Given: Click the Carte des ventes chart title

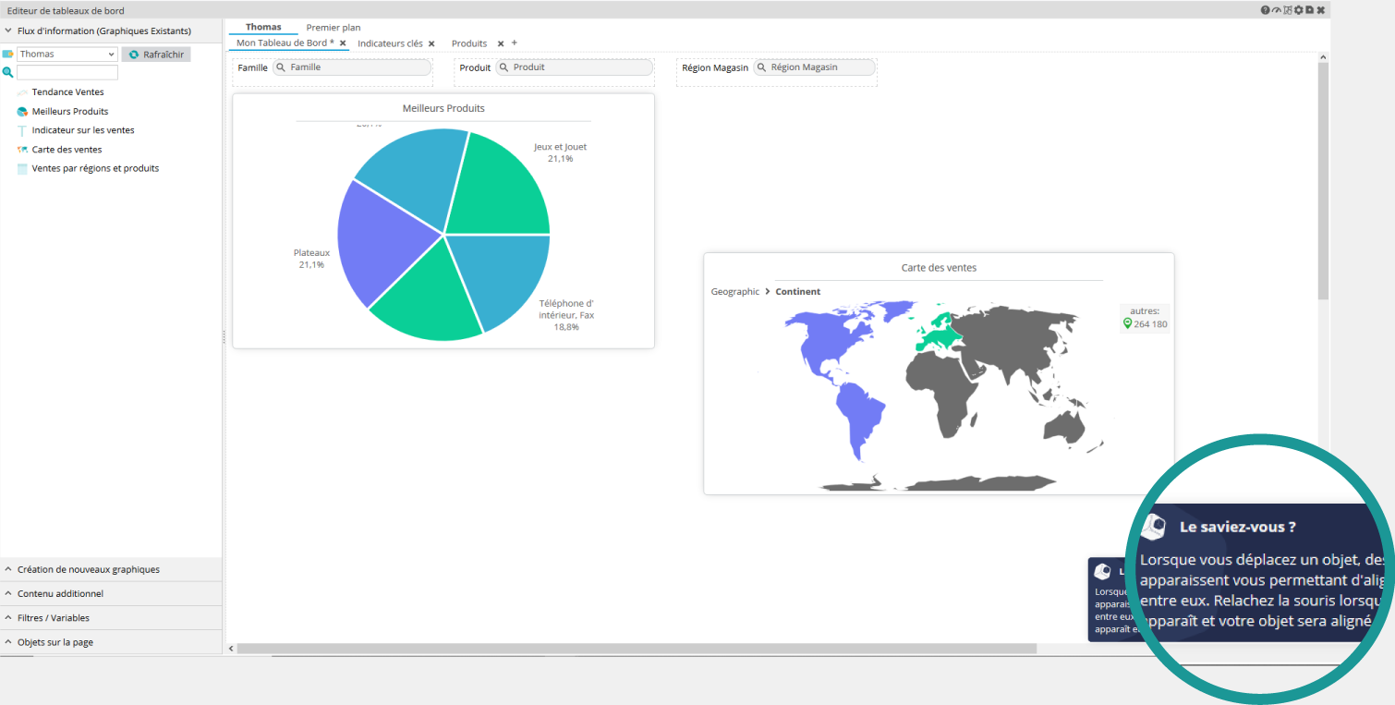Looking at the screenshot, I should tap(939, 268).
